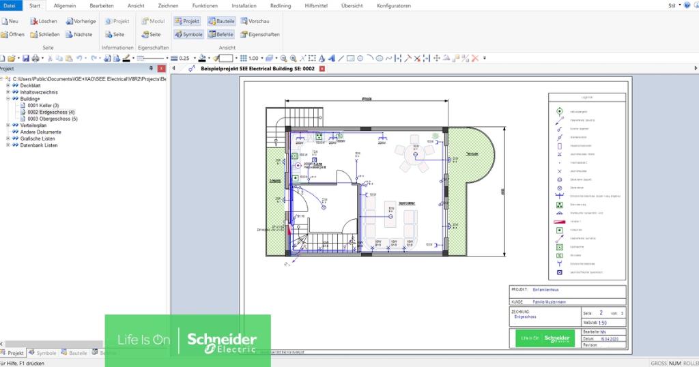Image resolution: width=699 pixels, height=367 pixels.
Task: Select the freehand curve tool
Action: (388, 58)
